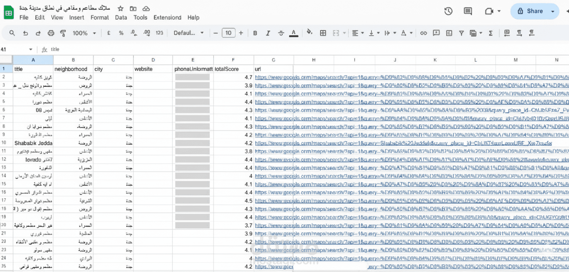
Task: Print the spreadsheet
Action: point(51,33)
